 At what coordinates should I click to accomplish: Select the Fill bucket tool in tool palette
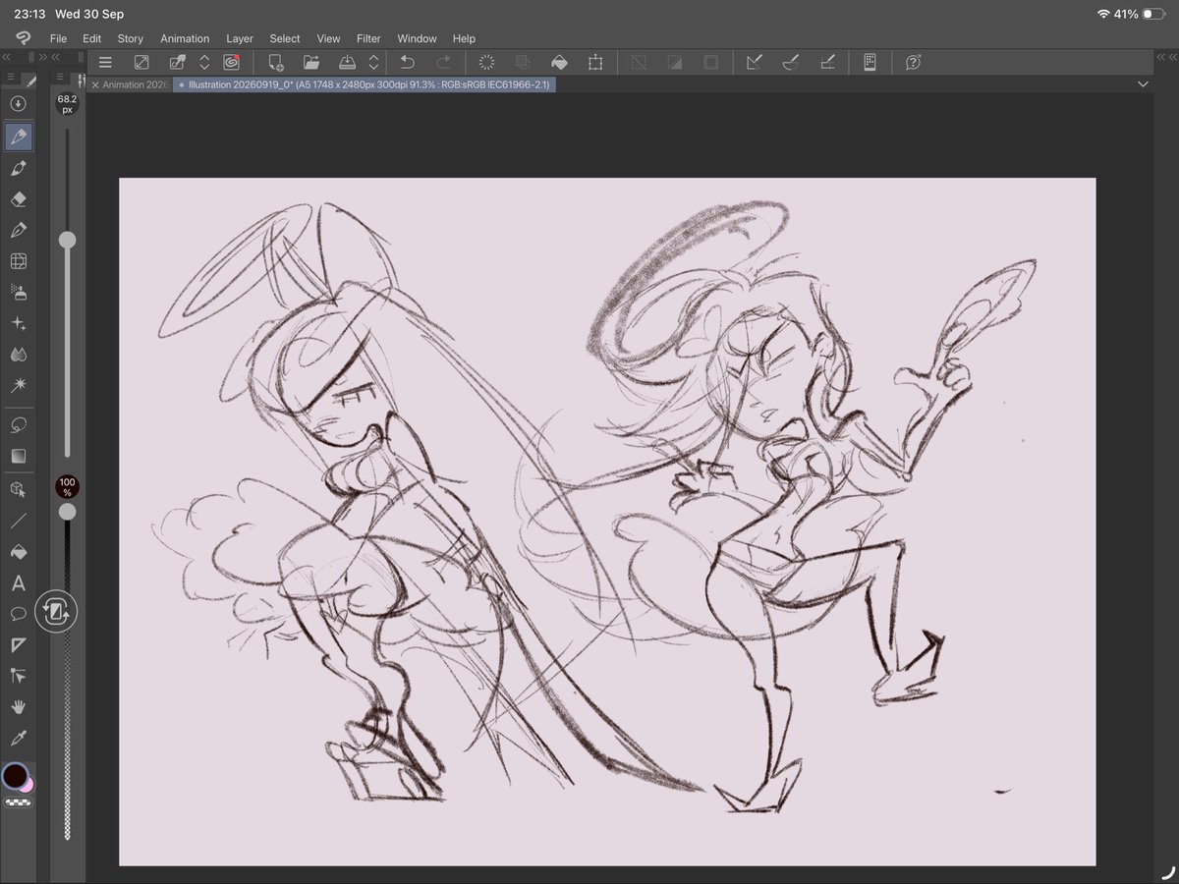(18, 552)
